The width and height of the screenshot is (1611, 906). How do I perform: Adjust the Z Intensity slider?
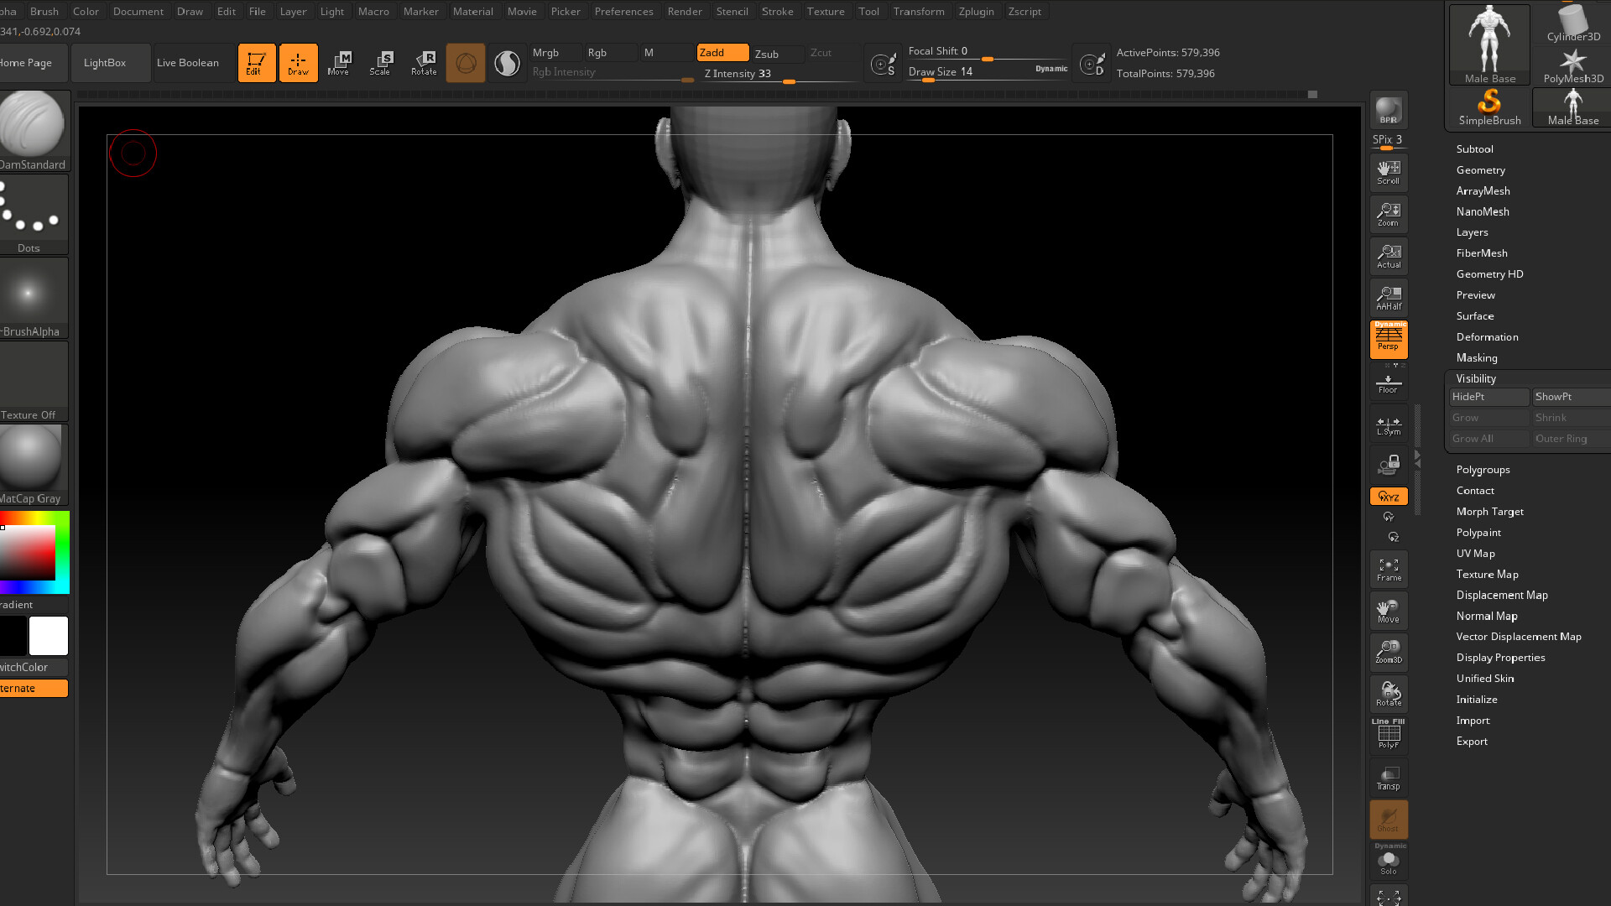tap(789, 81)
